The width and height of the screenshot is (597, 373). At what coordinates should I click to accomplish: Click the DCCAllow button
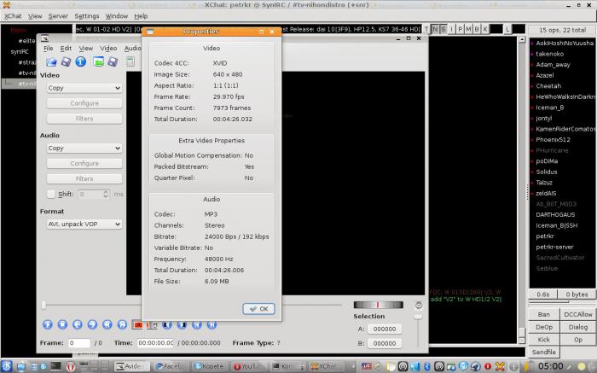point(578,314)
